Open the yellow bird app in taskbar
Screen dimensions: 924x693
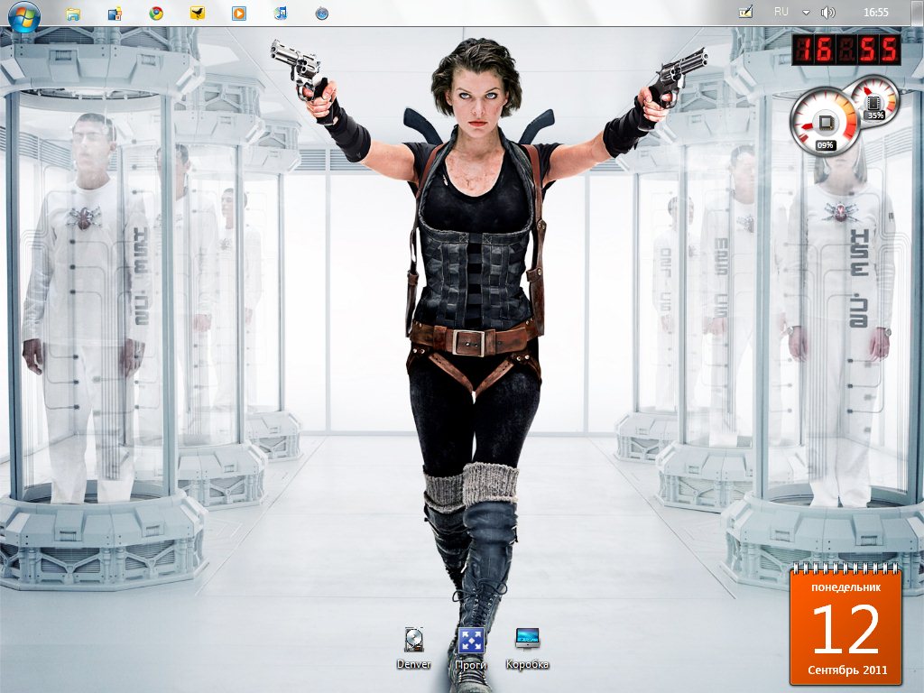[198, 14]
